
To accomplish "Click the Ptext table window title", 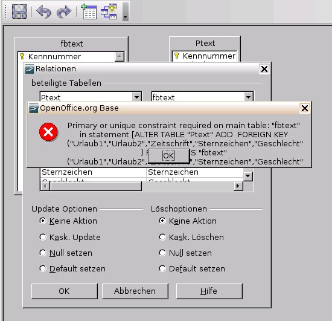I will coord(205,44).
